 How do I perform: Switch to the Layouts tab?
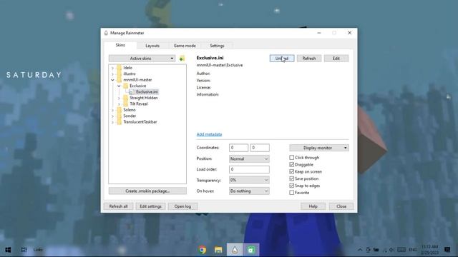pyautogui.click(x=152, y=46)
